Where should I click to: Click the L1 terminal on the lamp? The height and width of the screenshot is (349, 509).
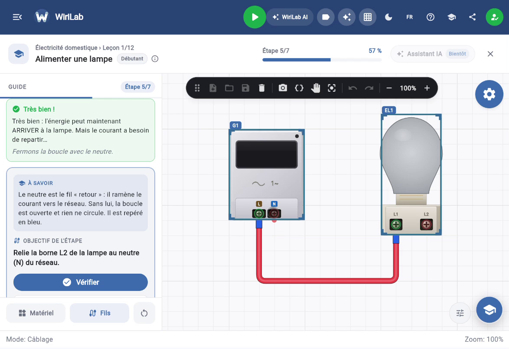point(396,224)
